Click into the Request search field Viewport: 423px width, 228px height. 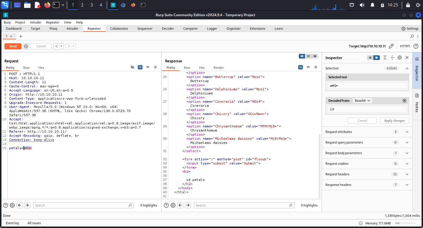(83, 205)
